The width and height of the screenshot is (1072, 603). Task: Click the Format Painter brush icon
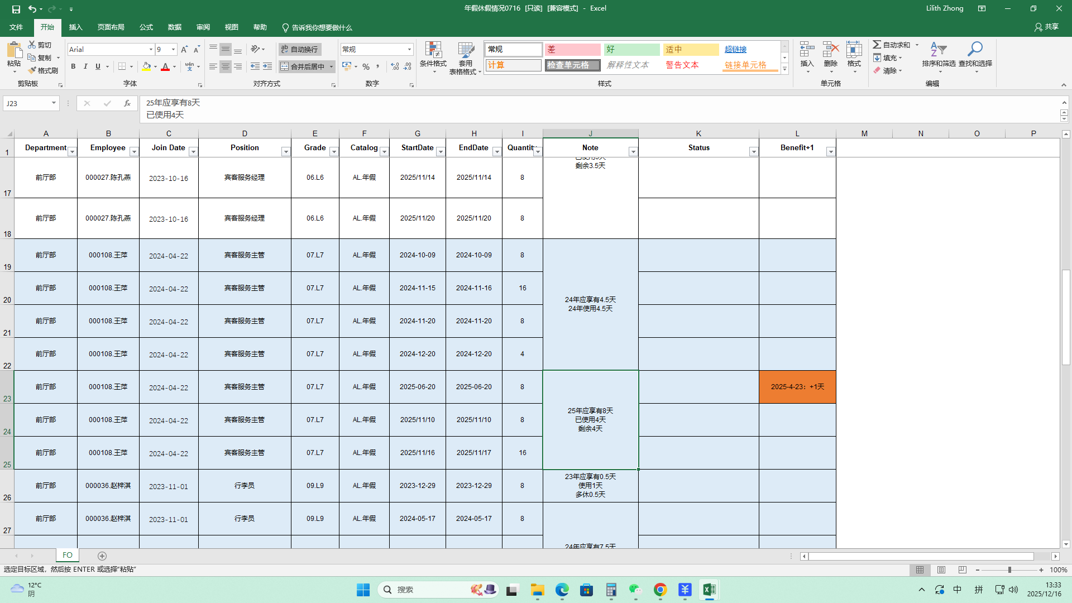[x=33, y=70]
